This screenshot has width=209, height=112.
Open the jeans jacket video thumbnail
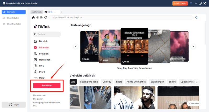click(x=90, y=97)
